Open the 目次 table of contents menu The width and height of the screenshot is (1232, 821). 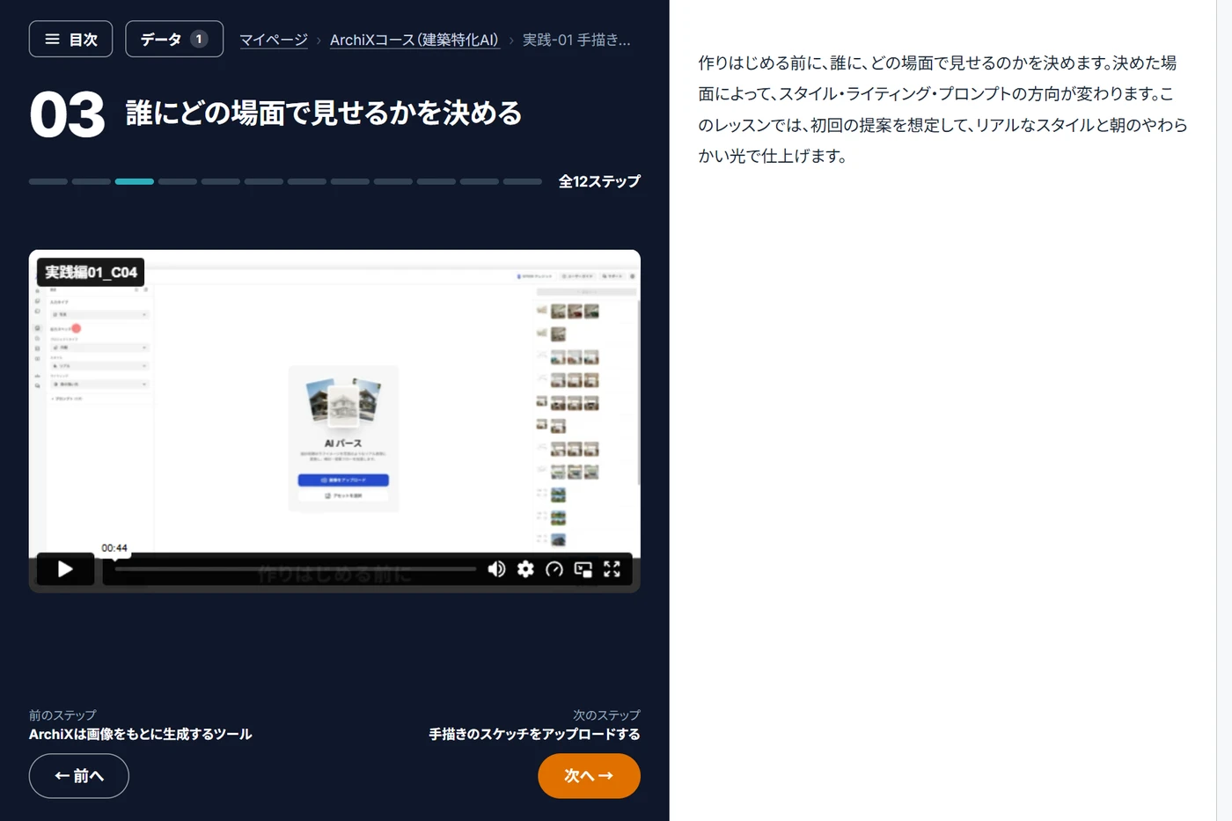coord(70,39)
